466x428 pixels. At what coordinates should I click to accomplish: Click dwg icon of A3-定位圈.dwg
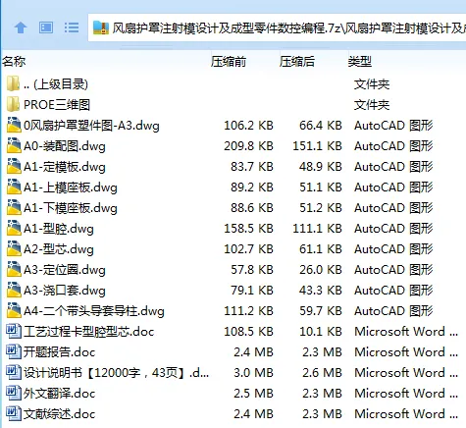14,270
